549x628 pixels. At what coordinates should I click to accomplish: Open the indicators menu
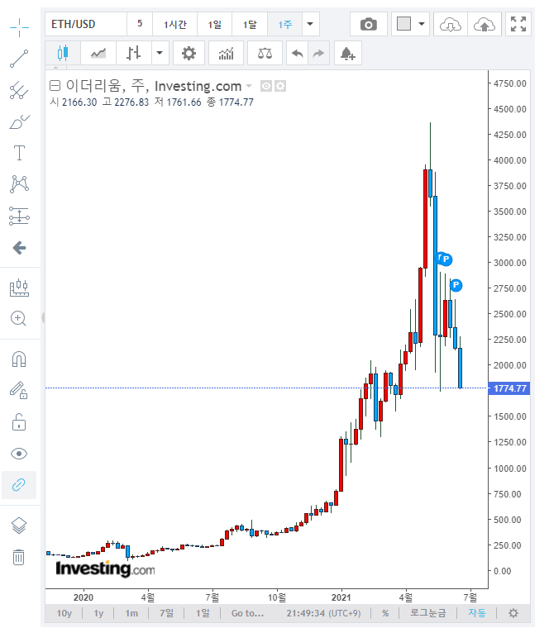click(x=226, y=53)
